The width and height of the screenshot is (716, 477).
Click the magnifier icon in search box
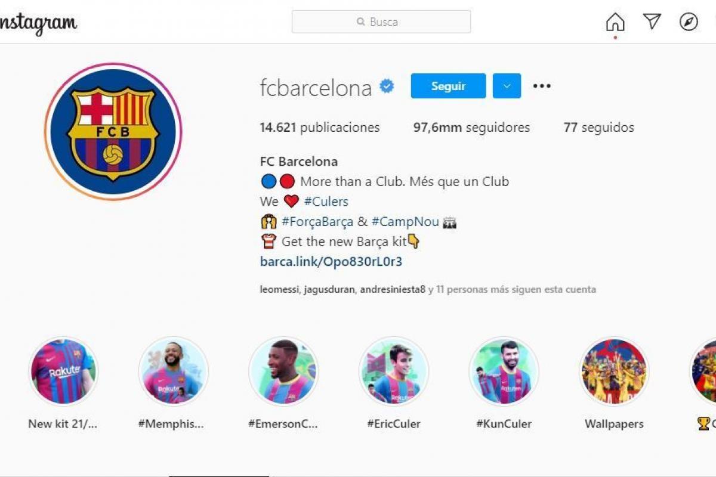point(360,22)
